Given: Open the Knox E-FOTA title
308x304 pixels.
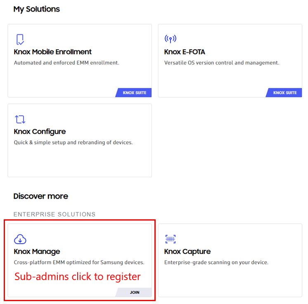Looking at the screenshot, I should coord(185,52).
